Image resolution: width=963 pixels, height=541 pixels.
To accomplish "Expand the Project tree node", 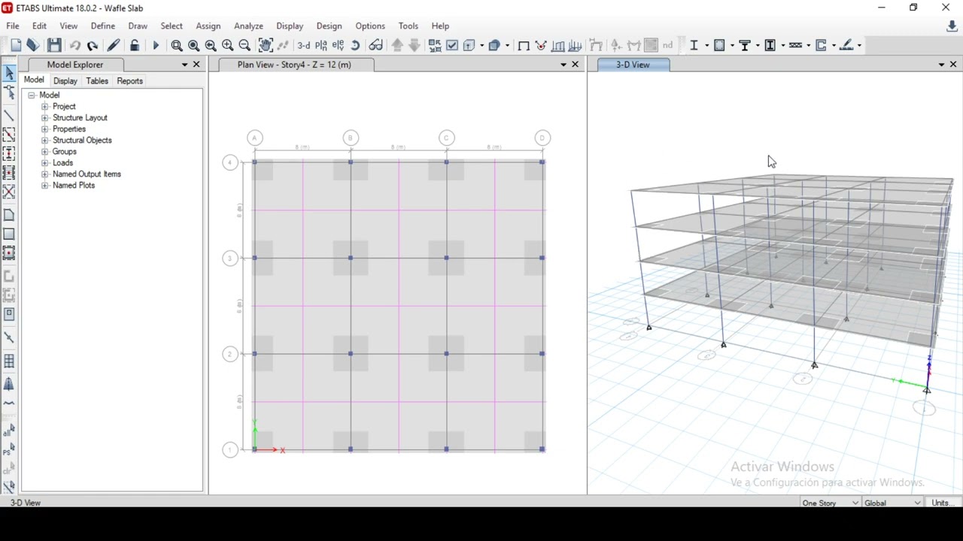I will [44, 107].
